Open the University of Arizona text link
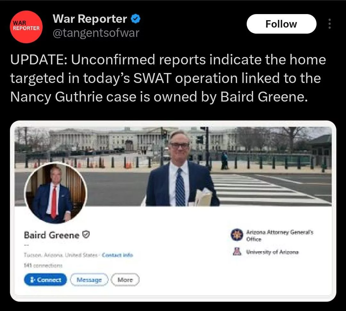The height and width of the screenshot is (311, 346). (272, 252)
